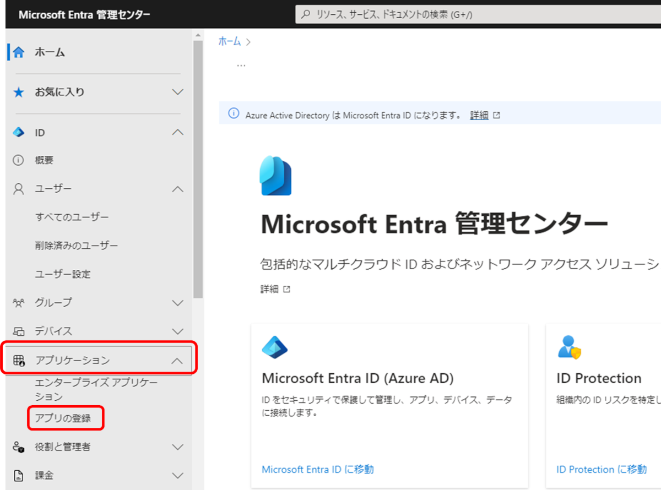Click the アプリケーション grid icon
The width and height of the screenshot is (661, 490).
tap(19, 361)
